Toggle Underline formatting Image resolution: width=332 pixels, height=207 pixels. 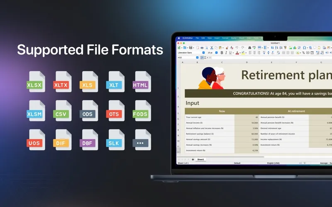pyautogui.click(x=230, y=53)
